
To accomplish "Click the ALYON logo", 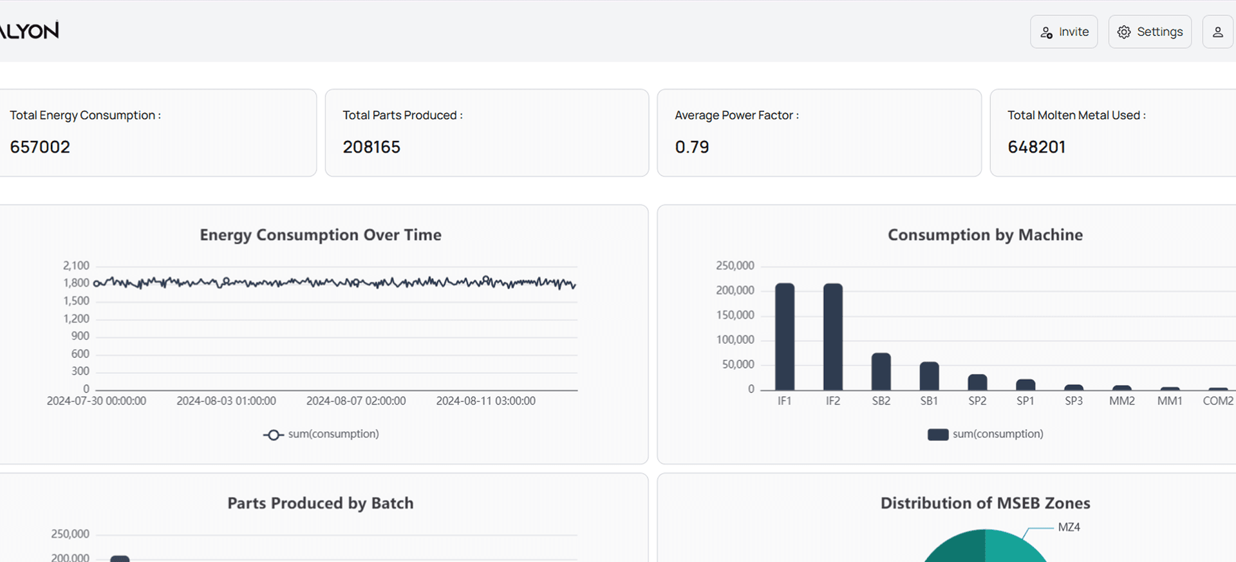I will tap(29, 30).
